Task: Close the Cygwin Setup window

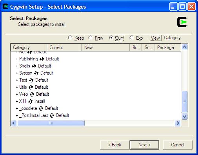Action: point(191,7)
